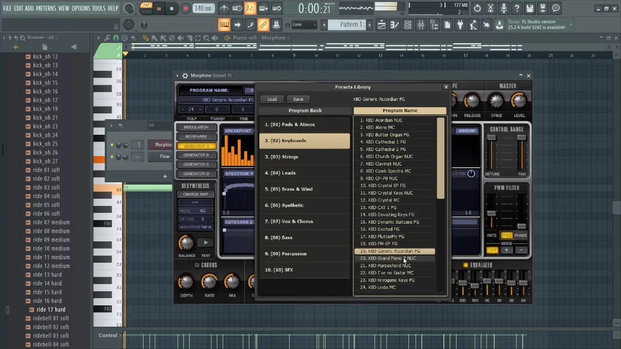This screenshot has width=621, height=349.
Task: Toggle PWM filter mode OFF button
Action: pos(492,251)
